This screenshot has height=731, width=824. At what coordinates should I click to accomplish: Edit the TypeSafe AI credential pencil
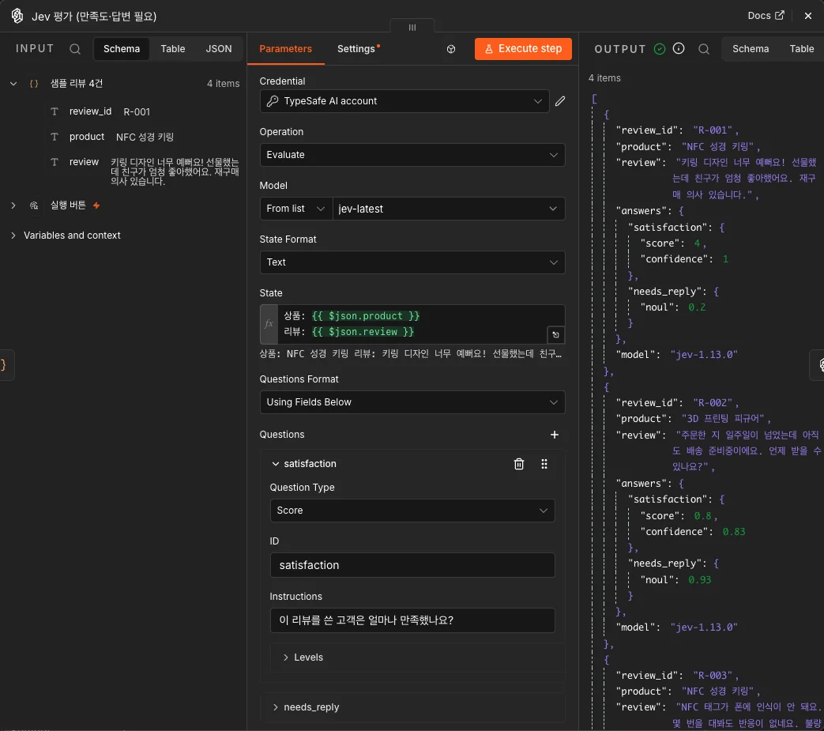560,101
